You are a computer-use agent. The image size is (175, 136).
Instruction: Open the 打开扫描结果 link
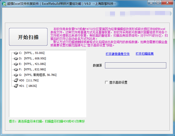click(144, 54)
